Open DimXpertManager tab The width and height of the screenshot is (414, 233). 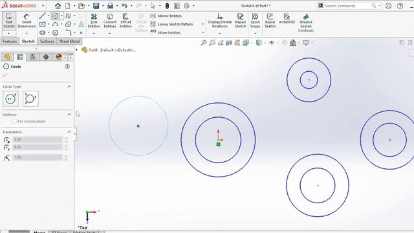[x=46, y=57]
